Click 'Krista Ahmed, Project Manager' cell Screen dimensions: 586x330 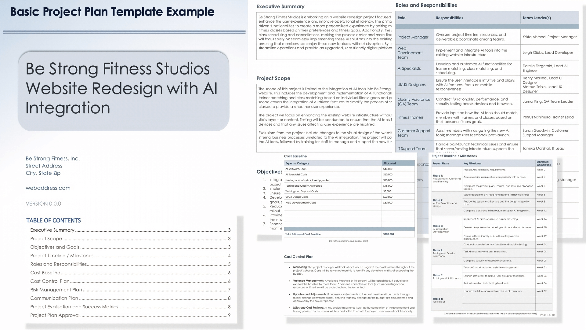coord(549,37)
